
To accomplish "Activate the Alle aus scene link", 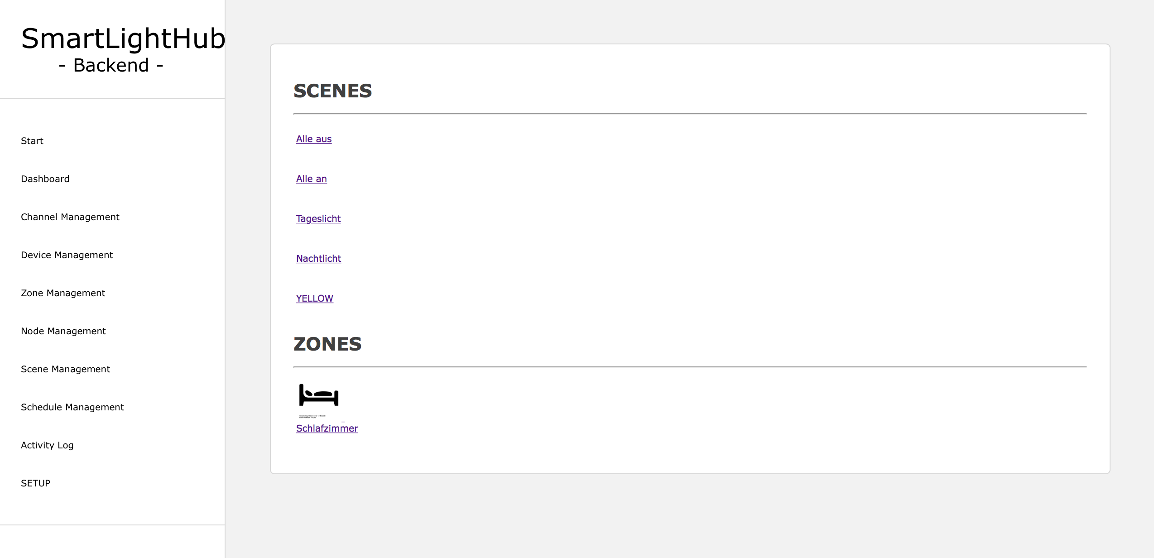I will click(x=314, y=139).
